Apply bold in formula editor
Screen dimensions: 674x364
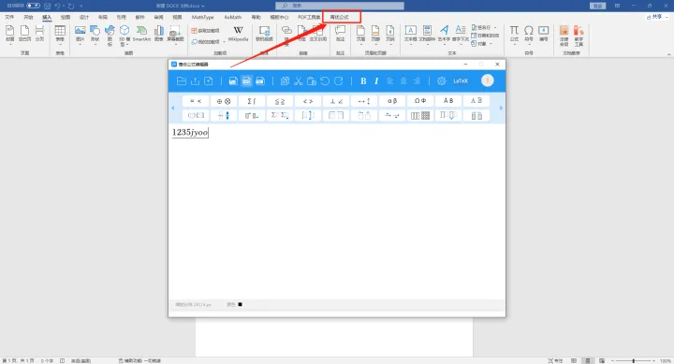[x=363, y=80]
